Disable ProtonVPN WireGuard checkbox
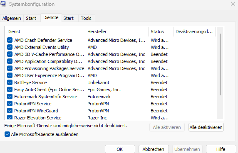The height and width of the screenshot is (153, 238). [10, 111]
